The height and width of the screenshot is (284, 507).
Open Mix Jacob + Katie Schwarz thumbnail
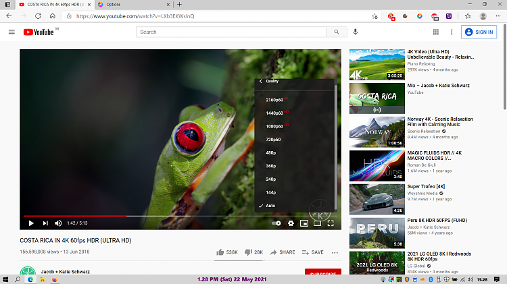pyautogui.click(x=377, y=98)
